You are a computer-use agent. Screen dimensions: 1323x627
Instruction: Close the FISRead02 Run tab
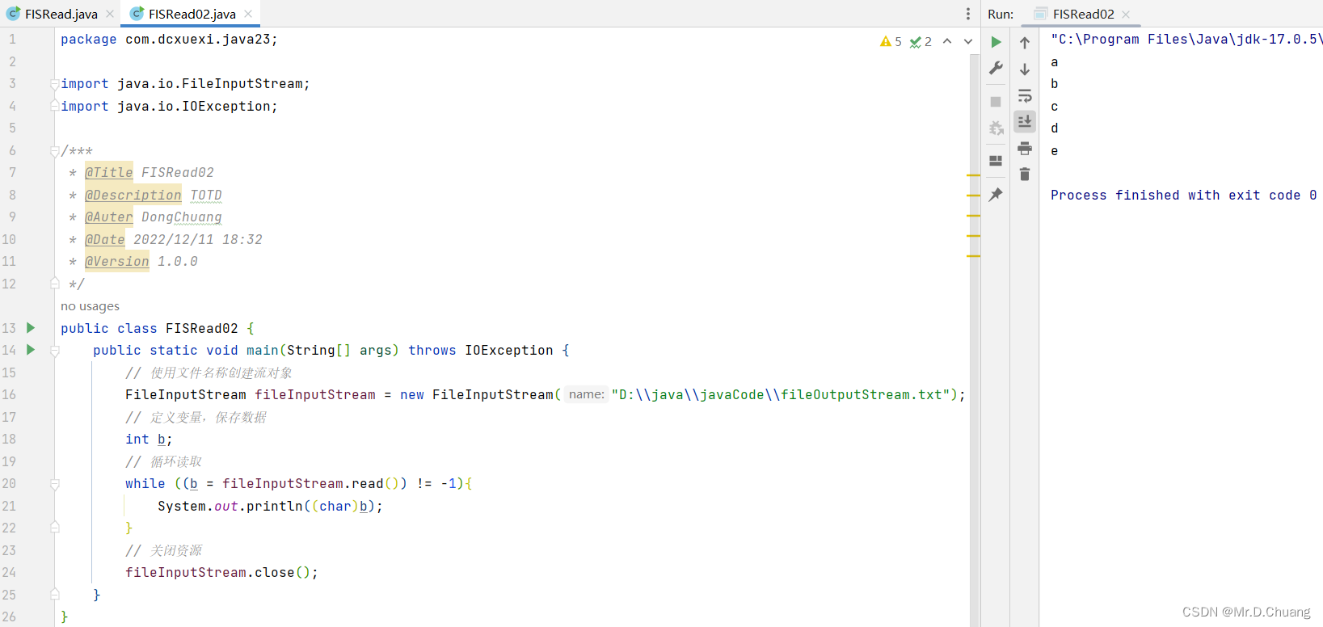coord(1126,15)
